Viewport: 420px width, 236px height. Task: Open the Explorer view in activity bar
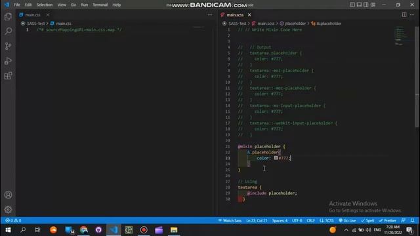tap(8, 16)
